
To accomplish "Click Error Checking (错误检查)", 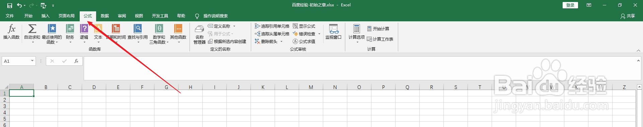I will click(x=304, y=34).
